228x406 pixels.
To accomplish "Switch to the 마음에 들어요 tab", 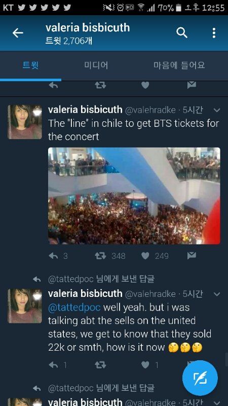I will pos(179,65).
